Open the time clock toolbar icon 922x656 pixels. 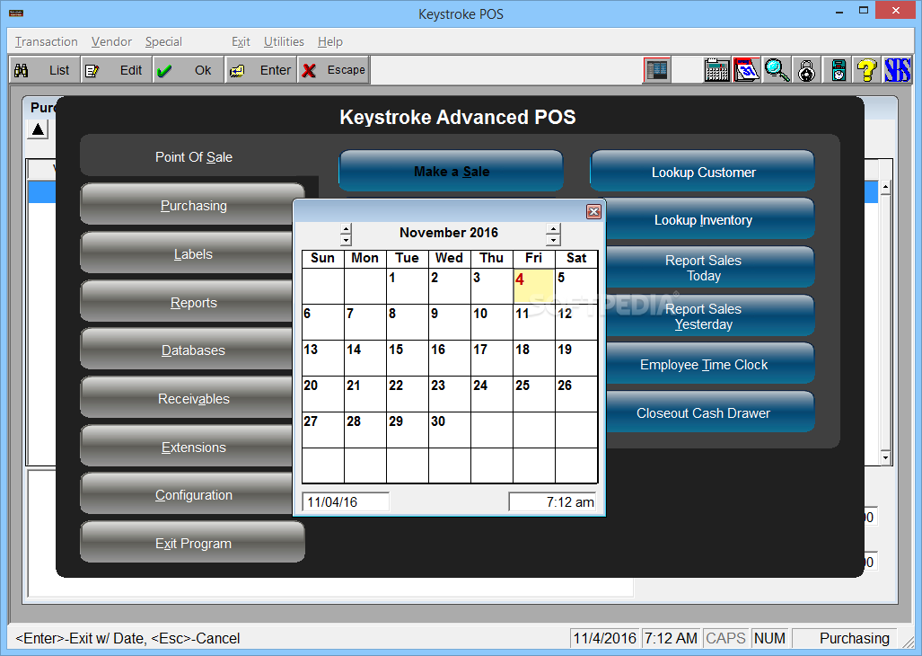click(838, 70)
